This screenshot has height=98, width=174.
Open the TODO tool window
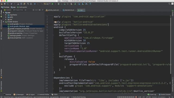54,94
